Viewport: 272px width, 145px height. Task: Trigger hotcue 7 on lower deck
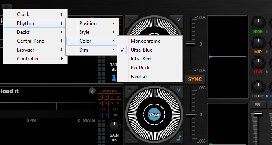[112, 103]
